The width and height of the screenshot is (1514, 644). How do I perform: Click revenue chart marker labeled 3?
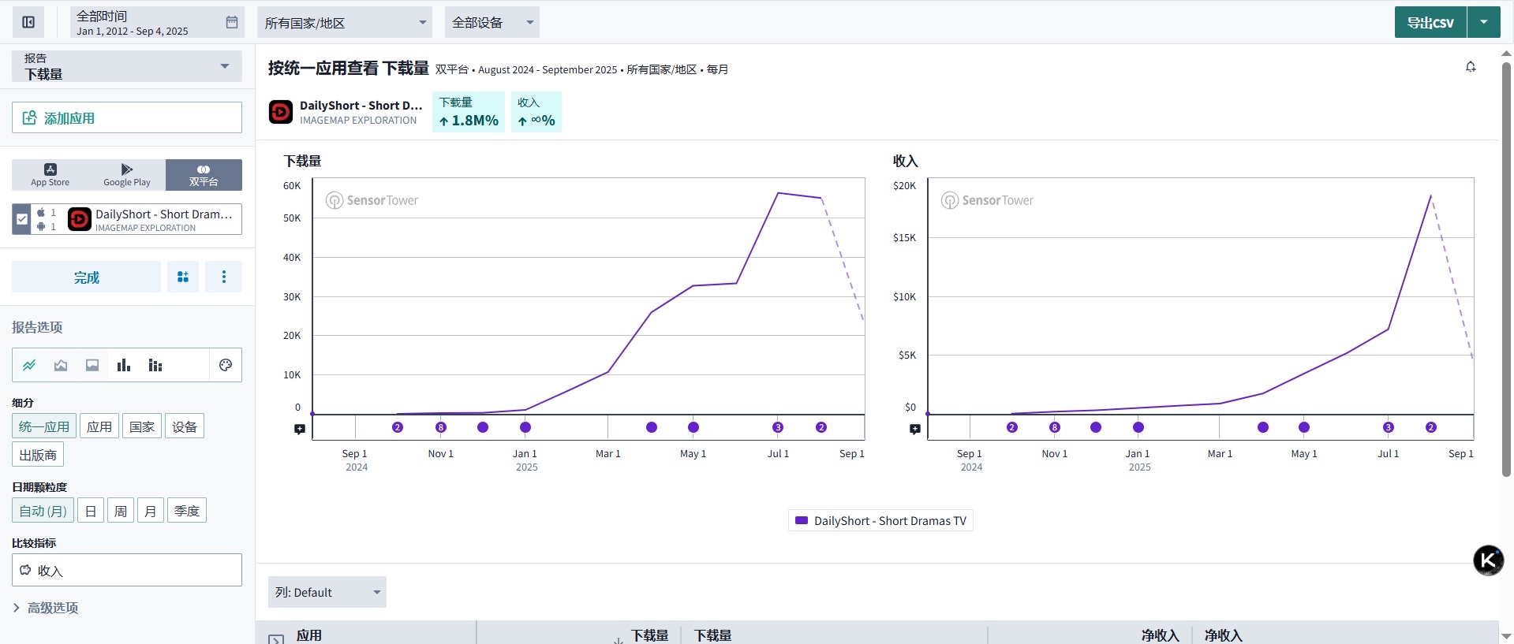tap(1389, 427)
